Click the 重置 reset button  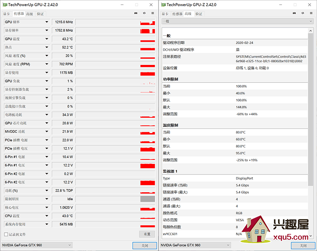click(147, 234)
